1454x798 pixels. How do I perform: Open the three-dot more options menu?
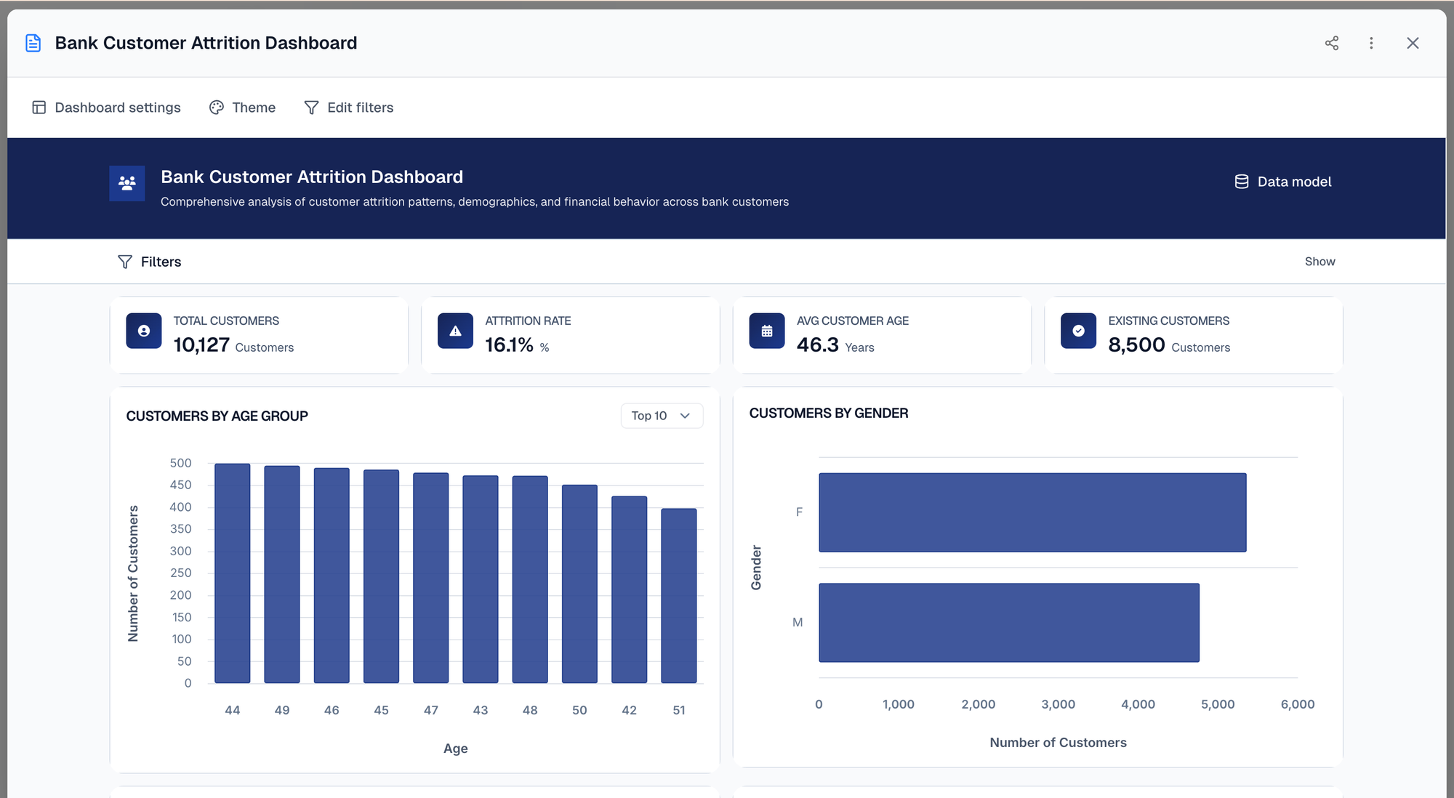tap(1371, 44)
